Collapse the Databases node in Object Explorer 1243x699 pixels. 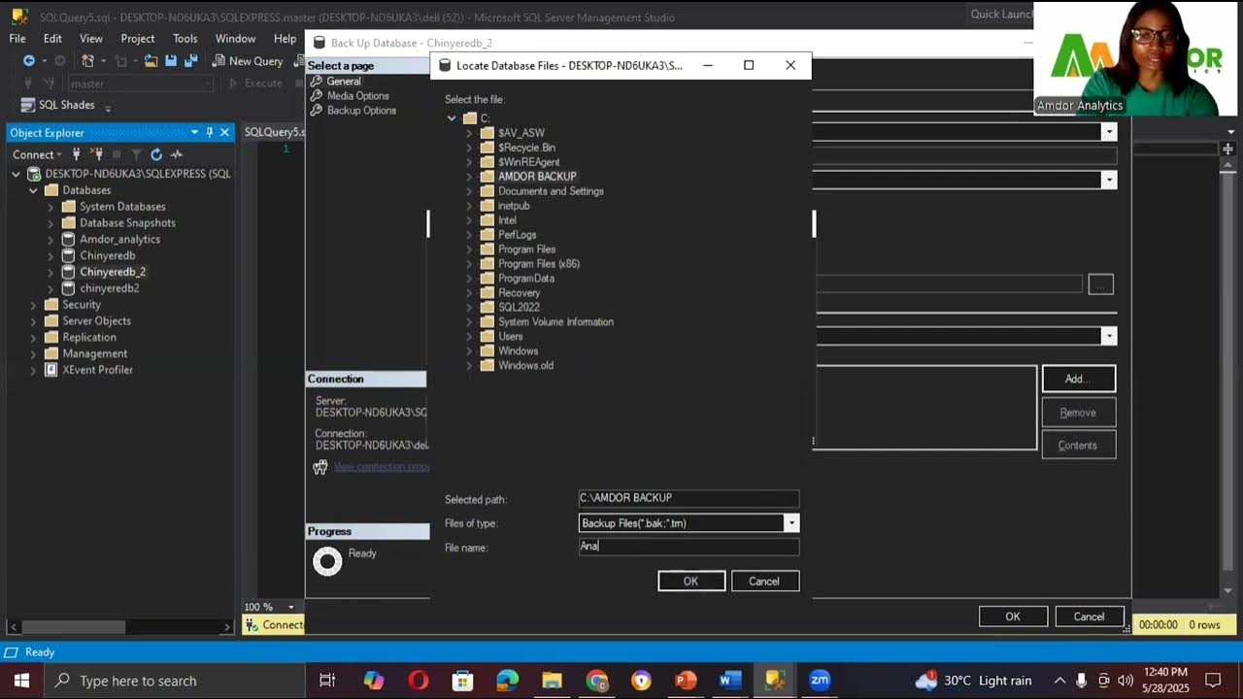click(x=34, y=190)
